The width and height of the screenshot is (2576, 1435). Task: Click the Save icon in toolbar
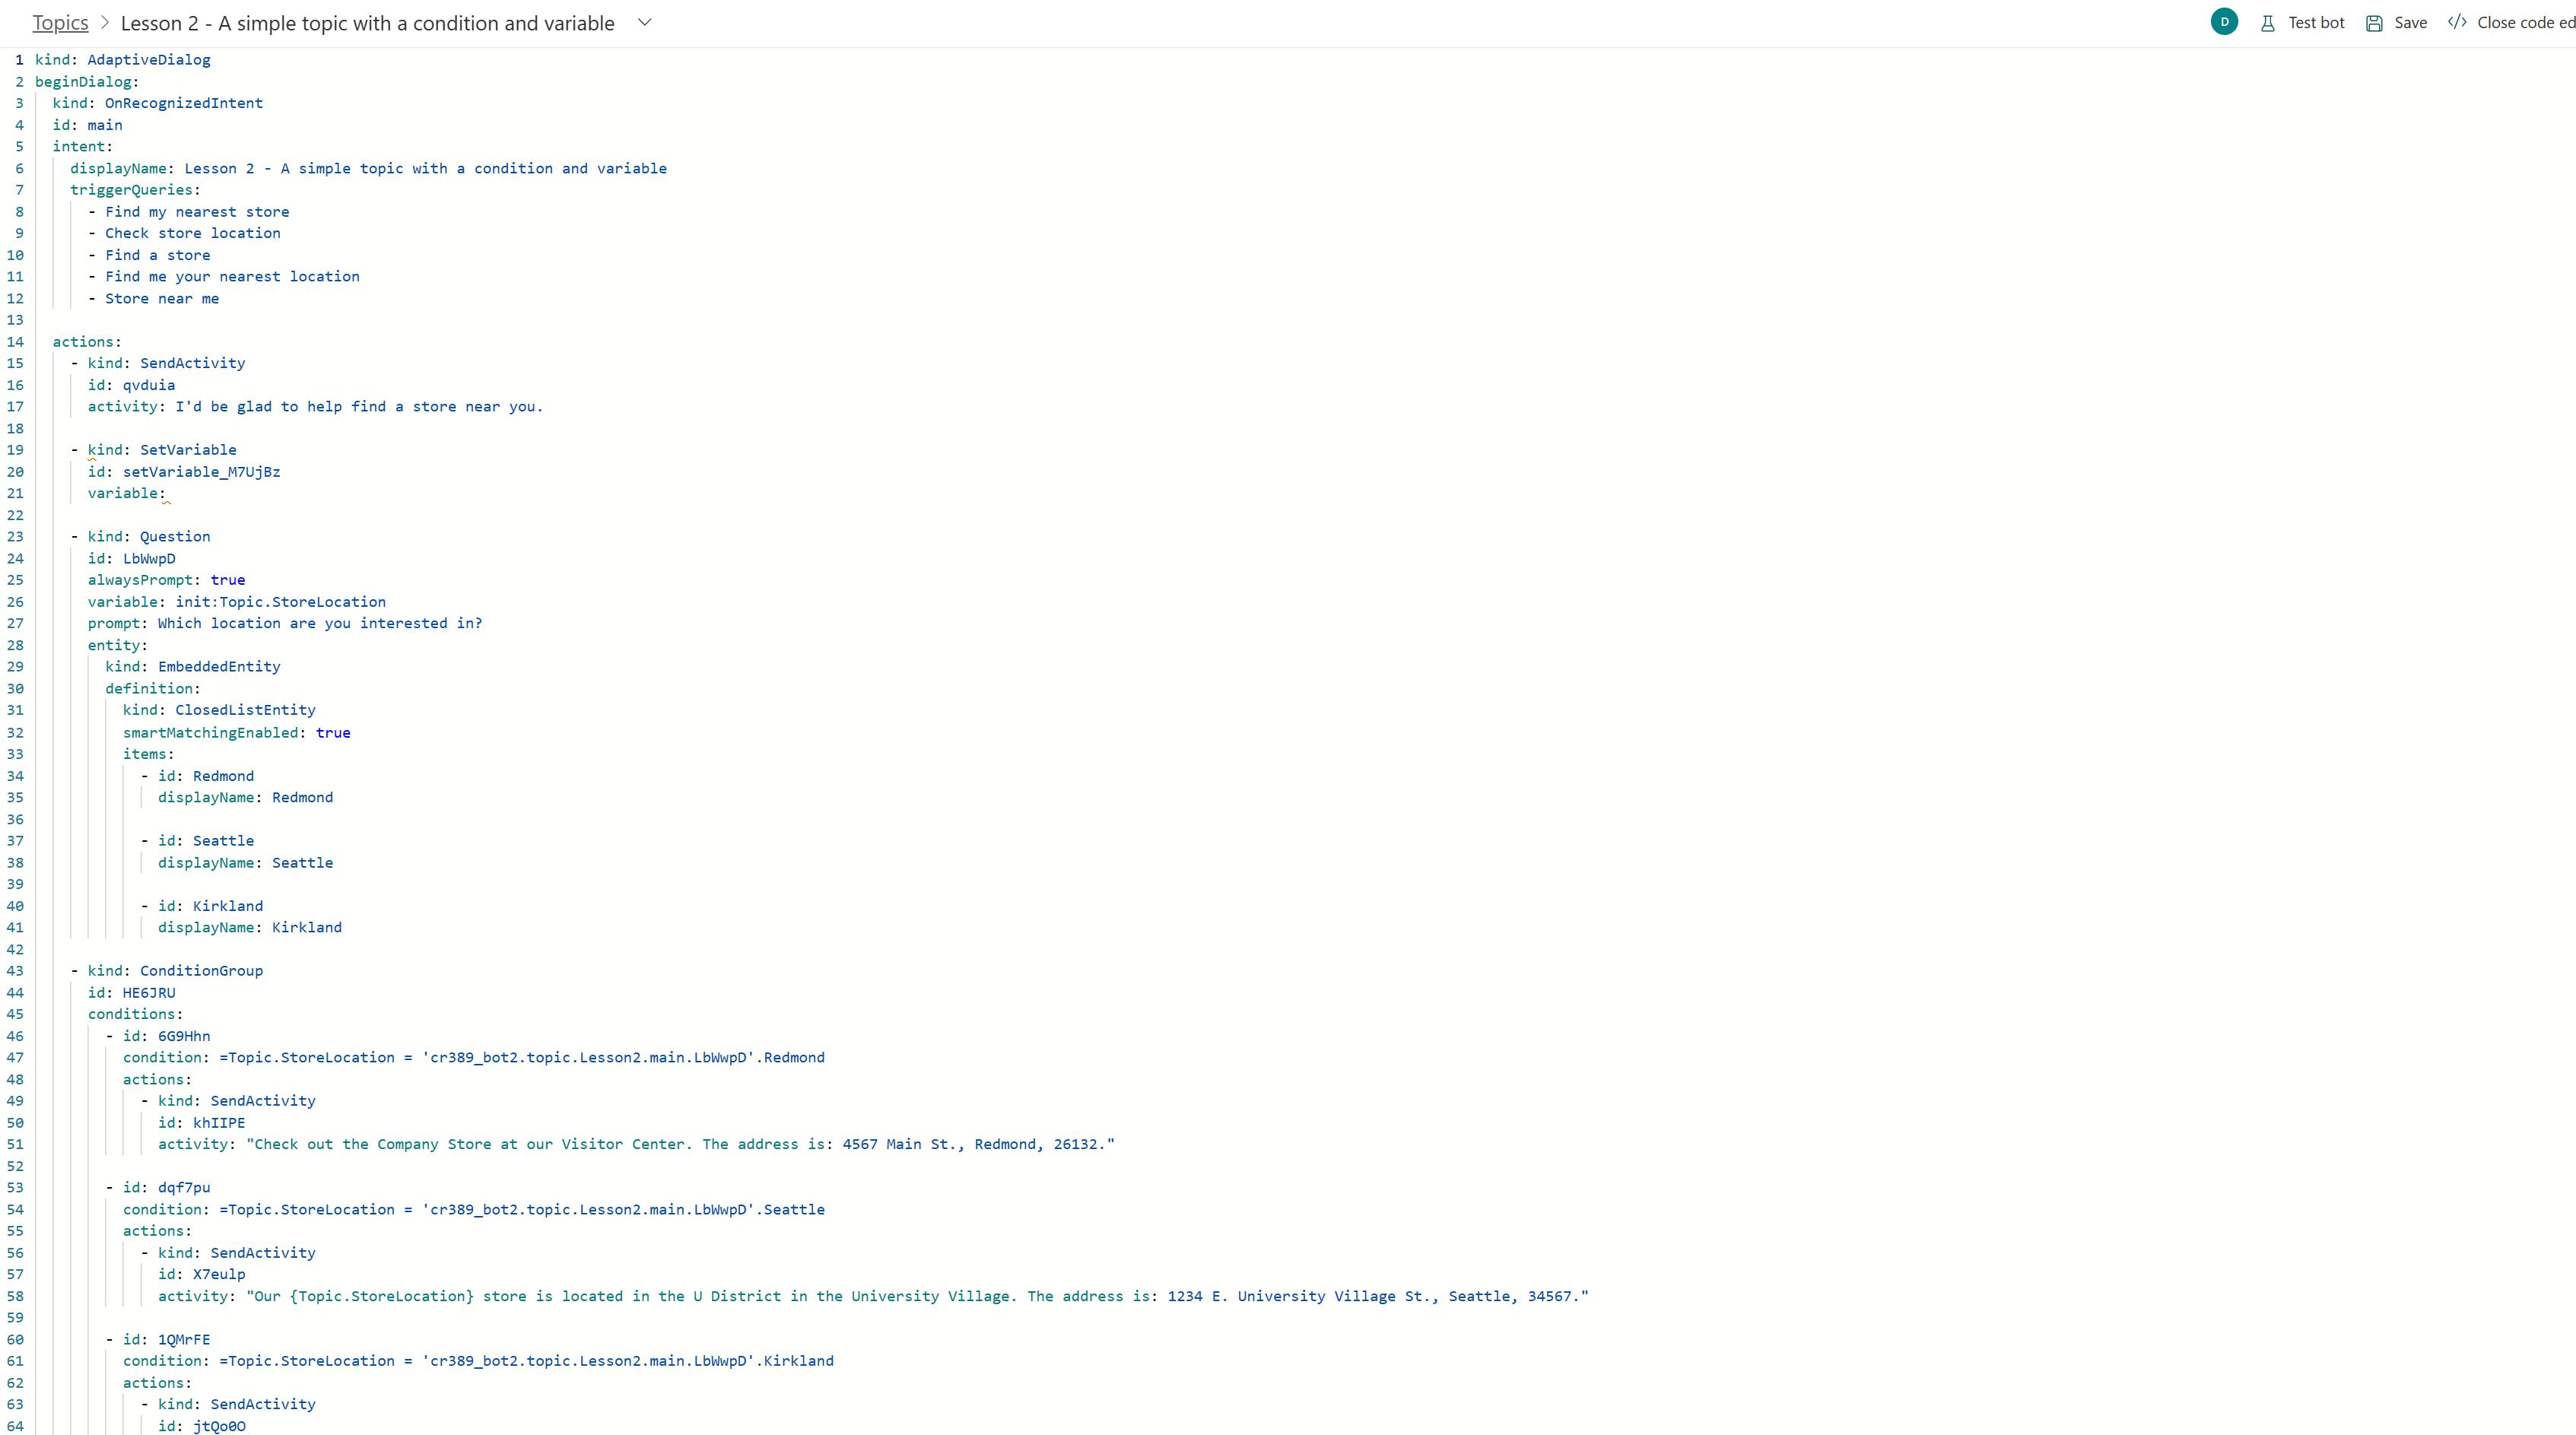click(x=2373, y=23)
